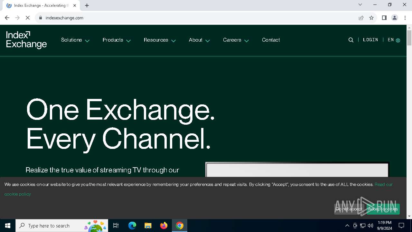Expand the About menu chevron

point(208,41)
